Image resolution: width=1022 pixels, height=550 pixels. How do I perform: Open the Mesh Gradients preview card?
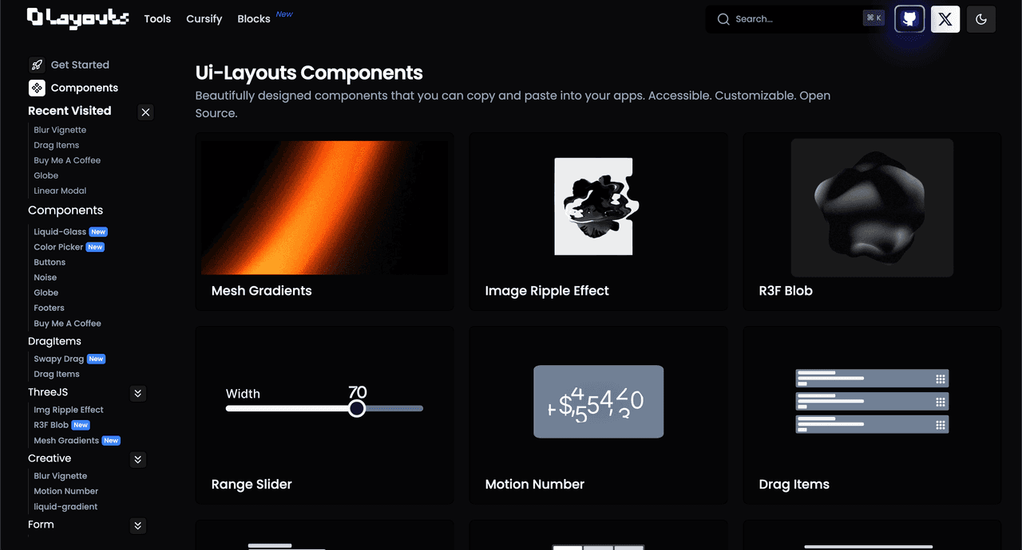[325, 221]
